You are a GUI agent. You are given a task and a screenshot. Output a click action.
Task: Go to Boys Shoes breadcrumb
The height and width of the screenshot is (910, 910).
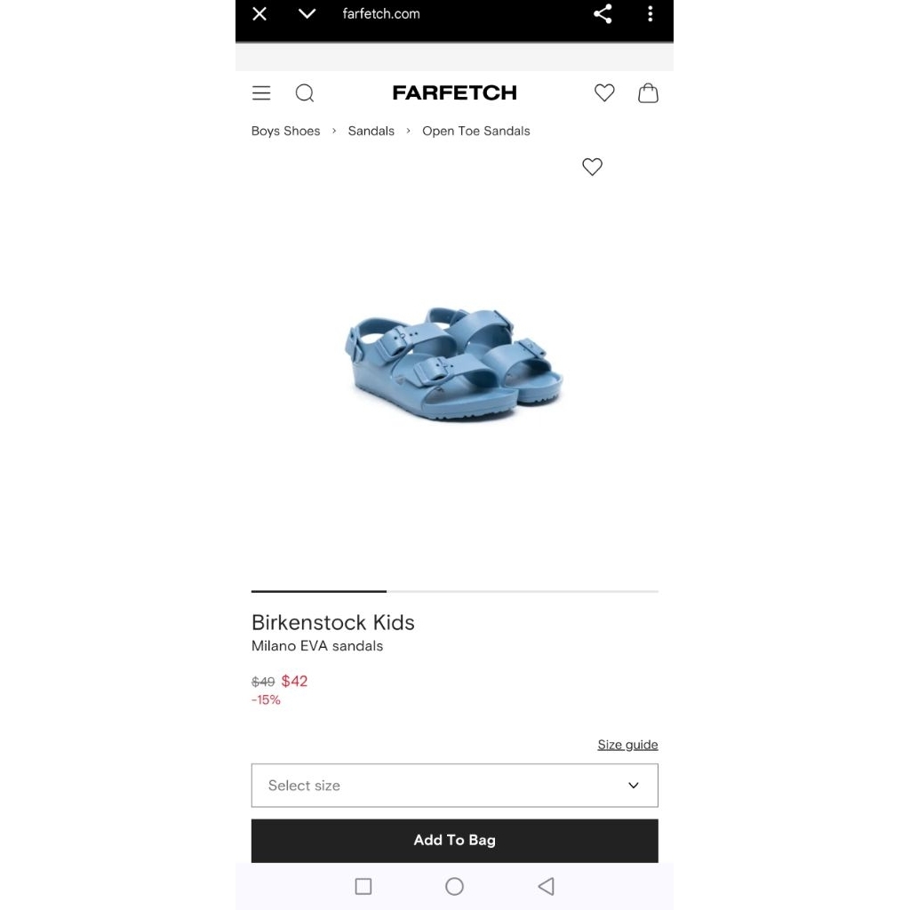(x=285, y=131)
